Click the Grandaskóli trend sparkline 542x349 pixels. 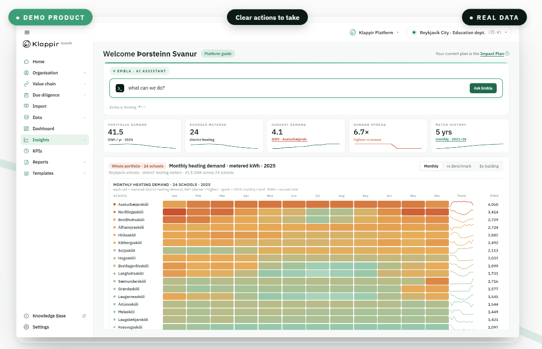pos(462,289)
